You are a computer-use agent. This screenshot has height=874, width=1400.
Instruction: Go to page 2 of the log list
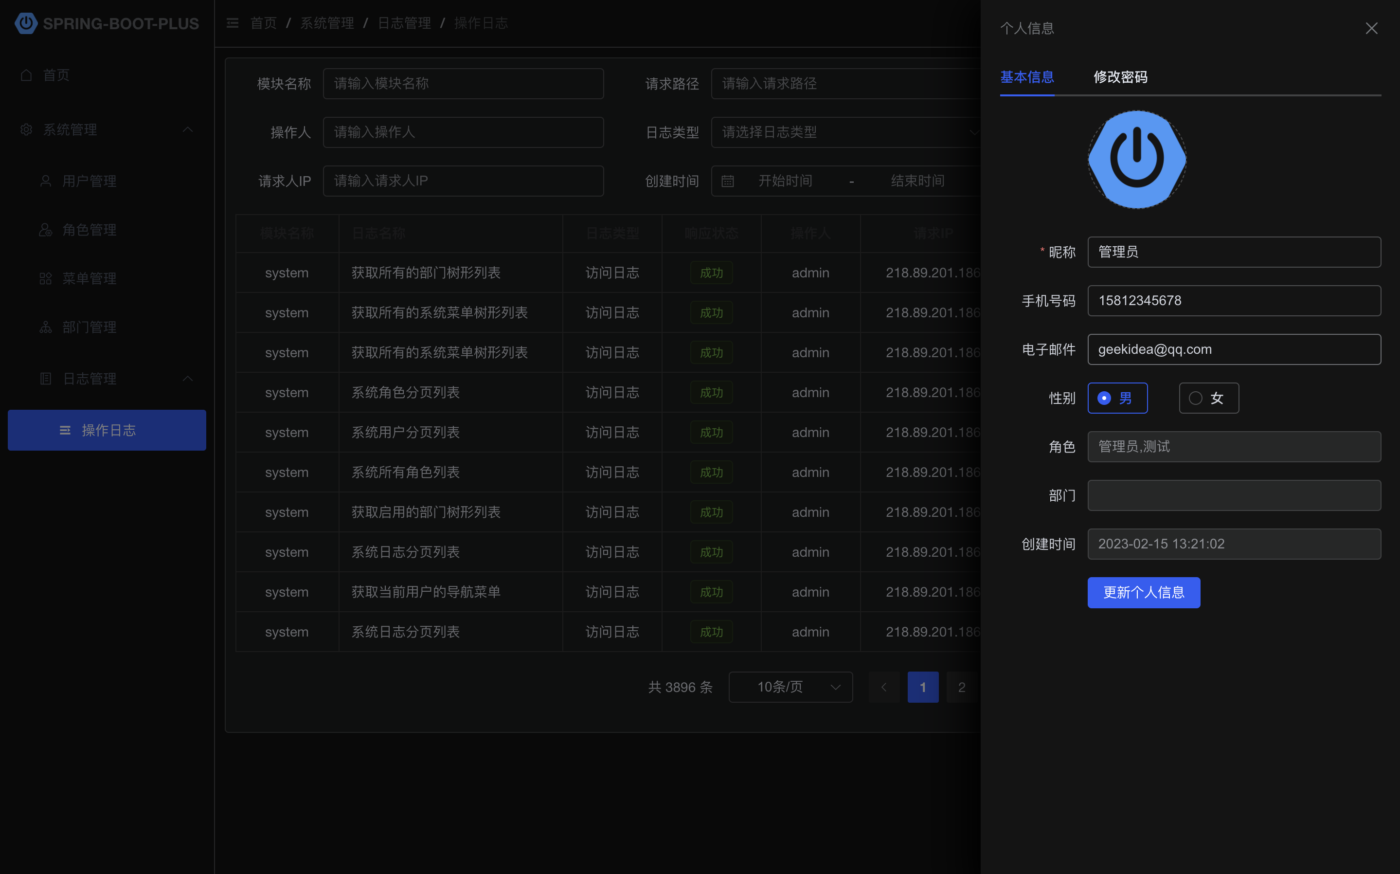tap(961, 687)
